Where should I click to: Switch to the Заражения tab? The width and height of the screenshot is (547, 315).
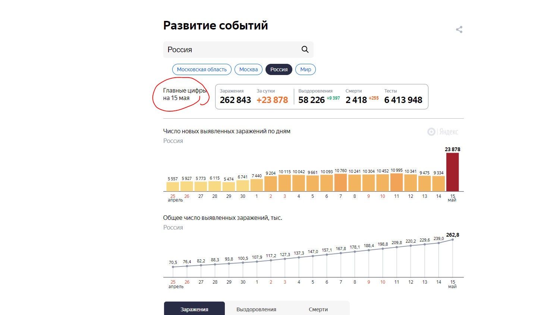194,309
